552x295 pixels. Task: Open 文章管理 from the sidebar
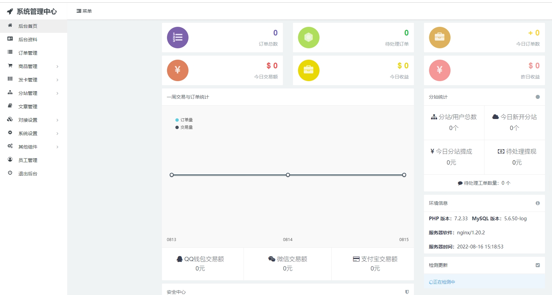34,107
